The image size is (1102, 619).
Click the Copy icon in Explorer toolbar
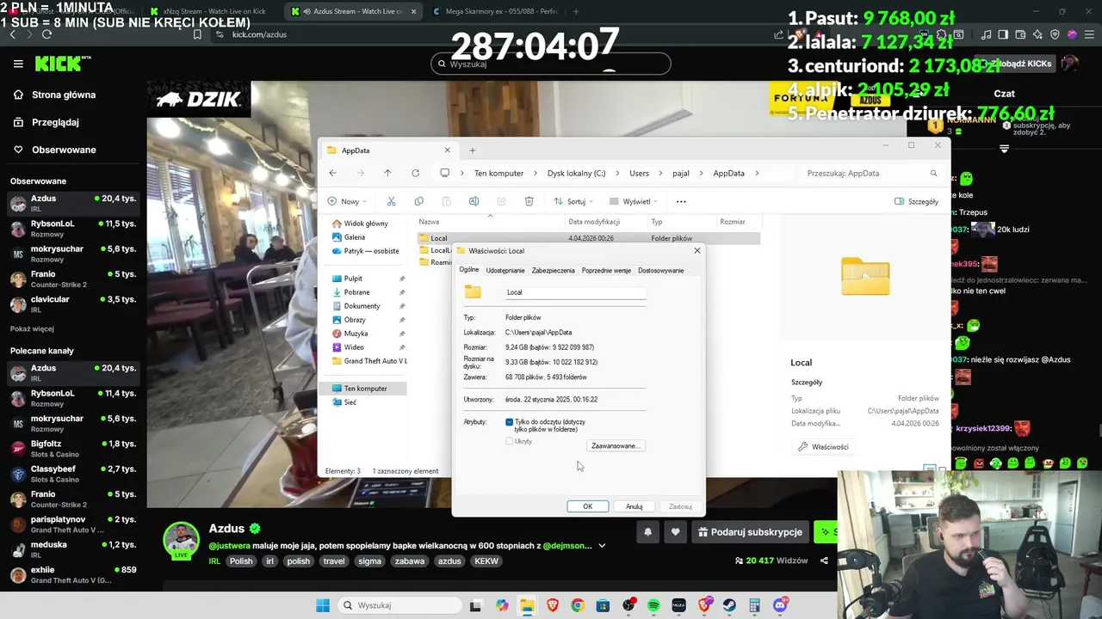tap(418, 201)
